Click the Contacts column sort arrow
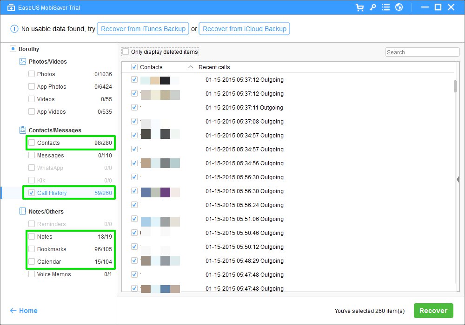The height and width of the screenshot is (325, 465). [191, 67]
